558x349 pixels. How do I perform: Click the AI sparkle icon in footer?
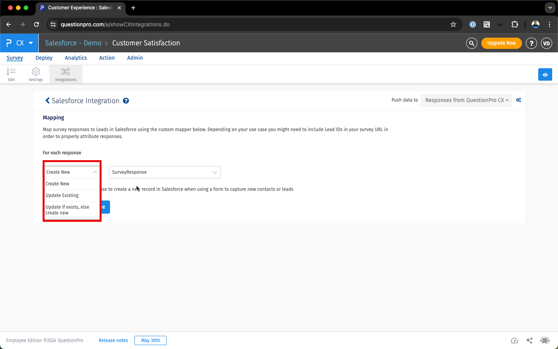click(529, 340)
